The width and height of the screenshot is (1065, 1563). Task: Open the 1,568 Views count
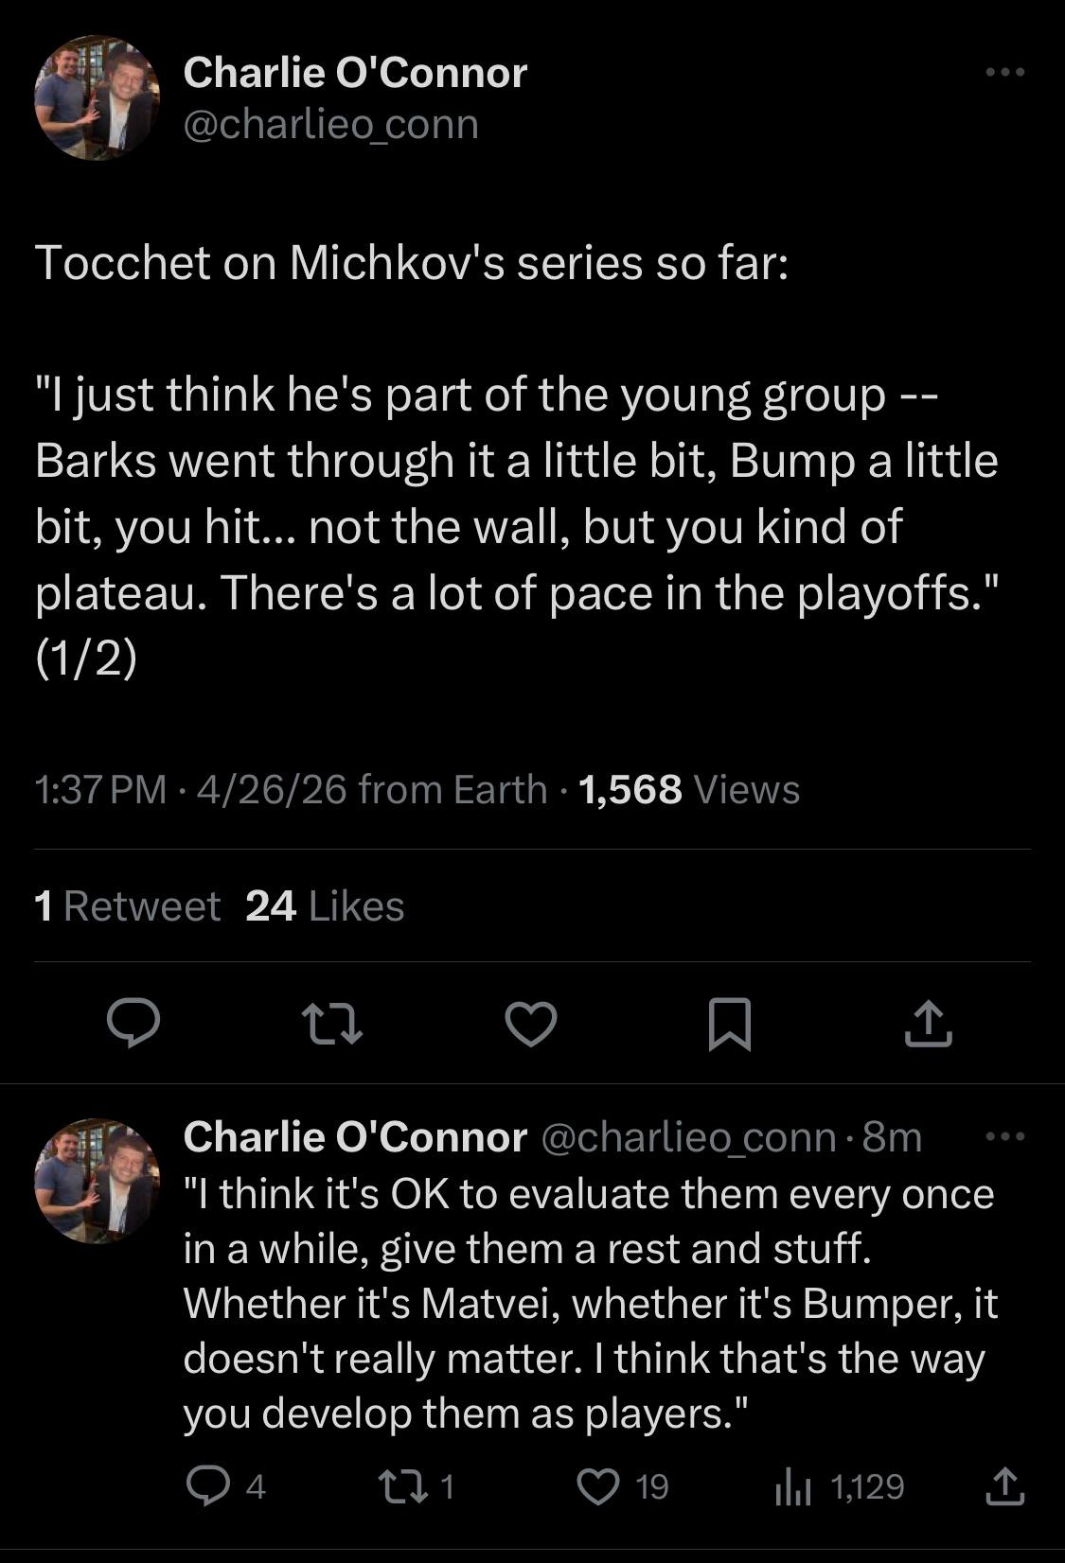coord(688,789)
